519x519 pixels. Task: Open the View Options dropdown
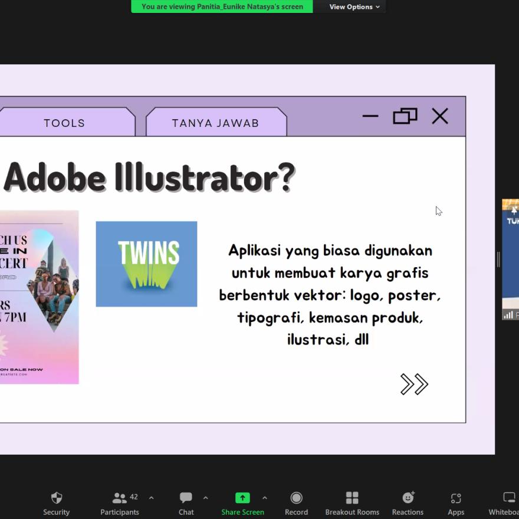point(354,6)
